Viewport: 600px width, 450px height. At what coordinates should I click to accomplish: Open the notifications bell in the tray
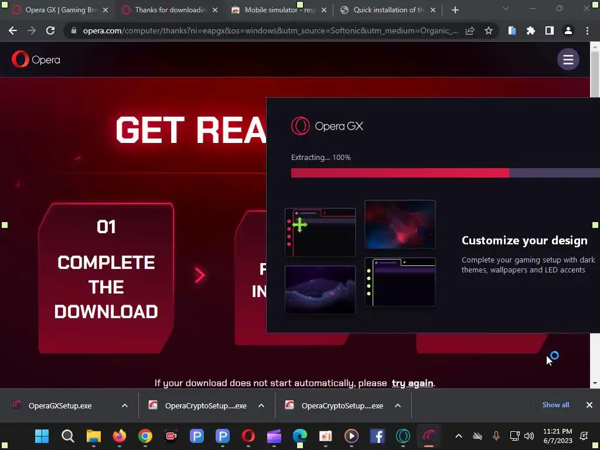(x=584, y=436)
